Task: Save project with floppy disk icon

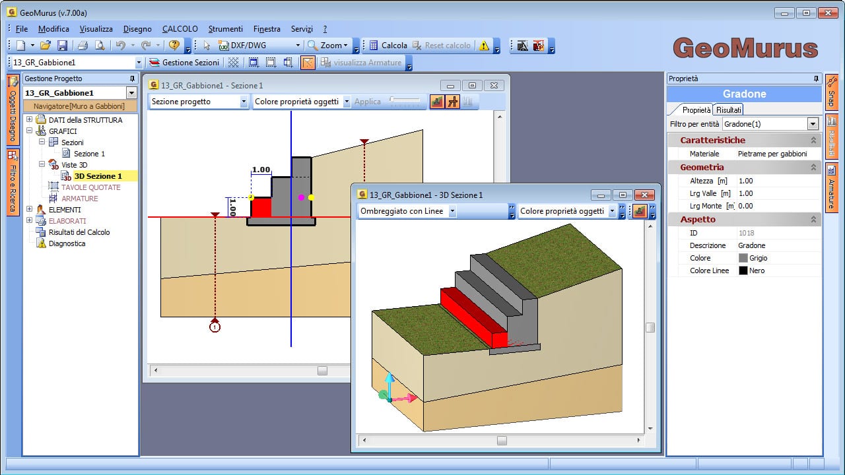Action: click(62, 46)
